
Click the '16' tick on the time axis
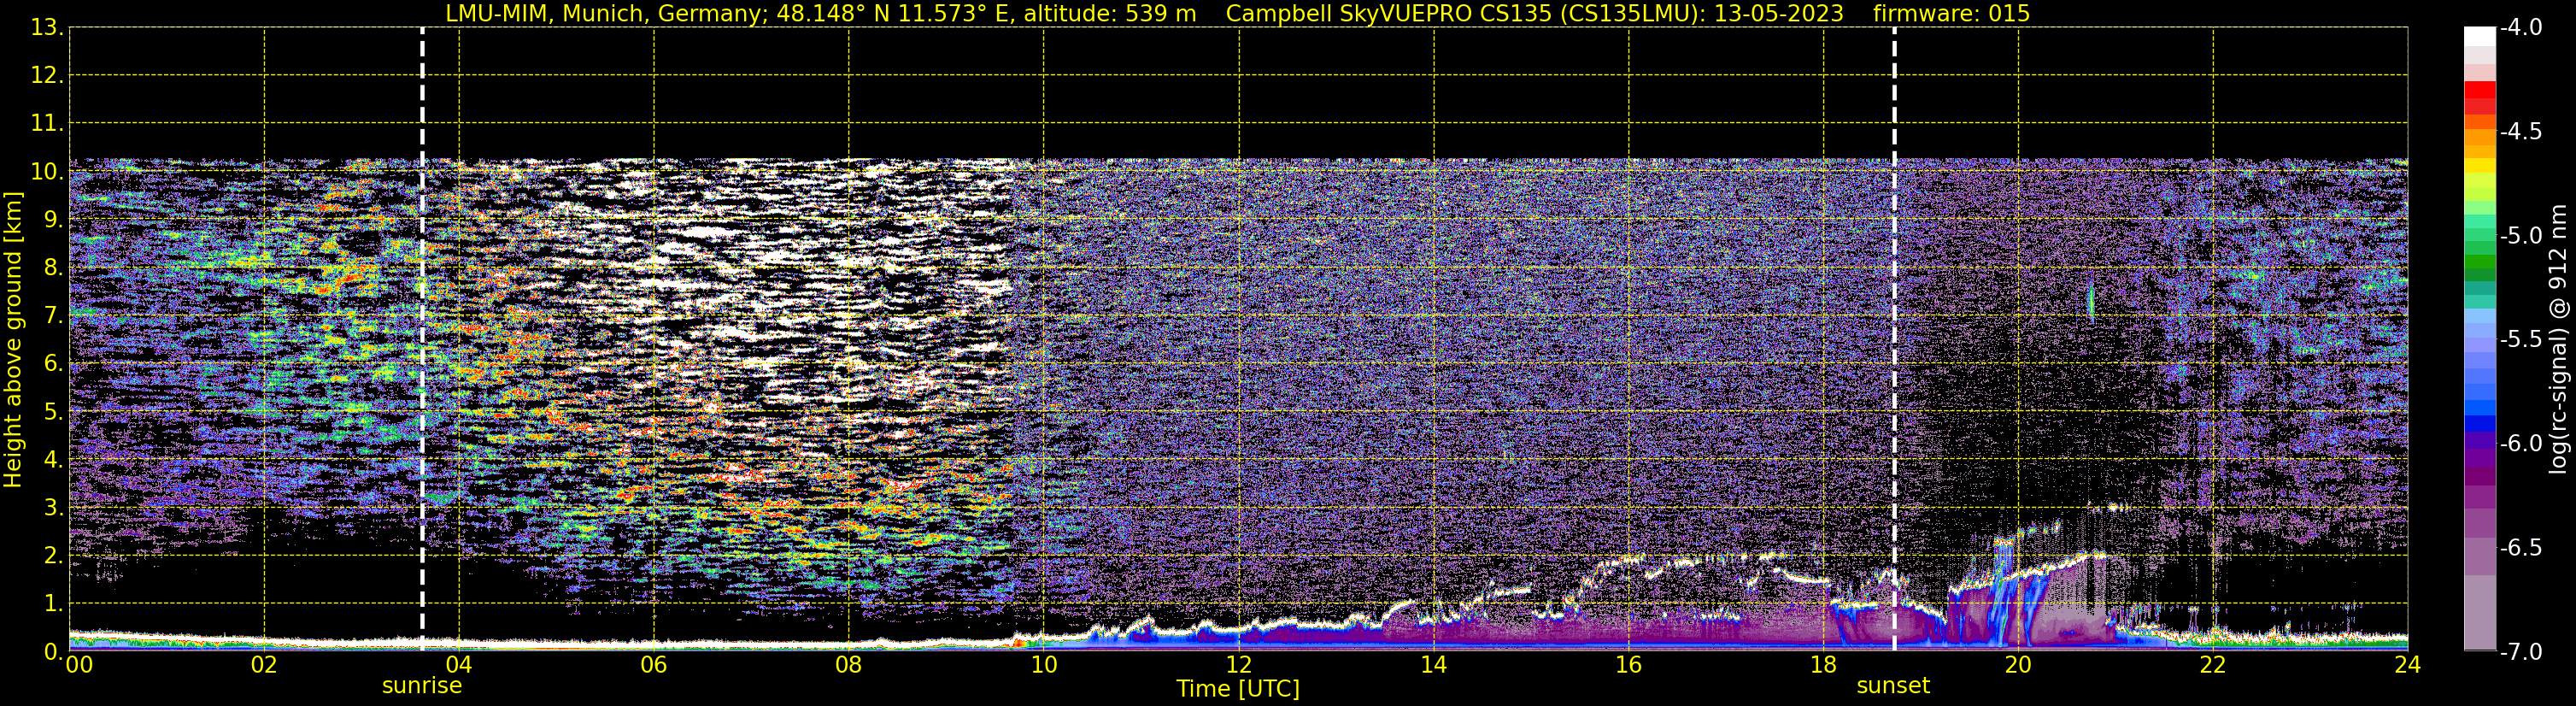coord(1629,665)
